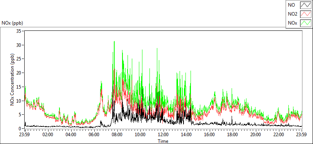
Task: Click the 10 y-axis scale marker
Action: [19, 101]
